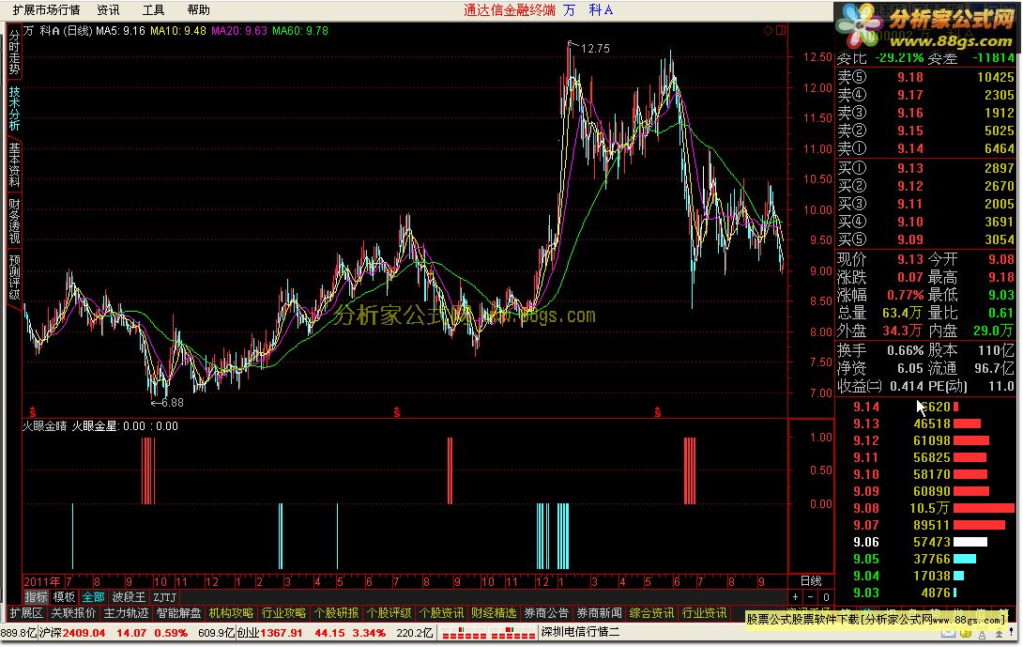
Task: Open 关联报价 panel
Action: click(x=73, y=613)
